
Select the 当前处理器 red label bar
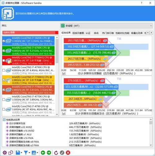pyautogui.click(x=30, y=32)
